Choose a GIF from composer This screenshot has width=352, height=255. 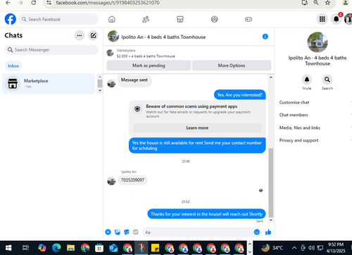click(135, 232)
